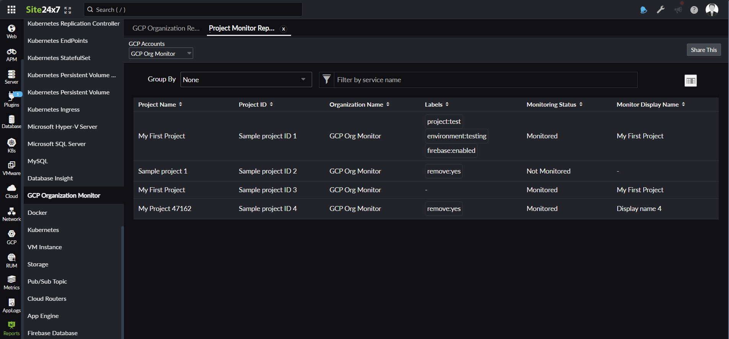Sort the Labels column using arrows

pyautogui.click(x=447, y=104)
